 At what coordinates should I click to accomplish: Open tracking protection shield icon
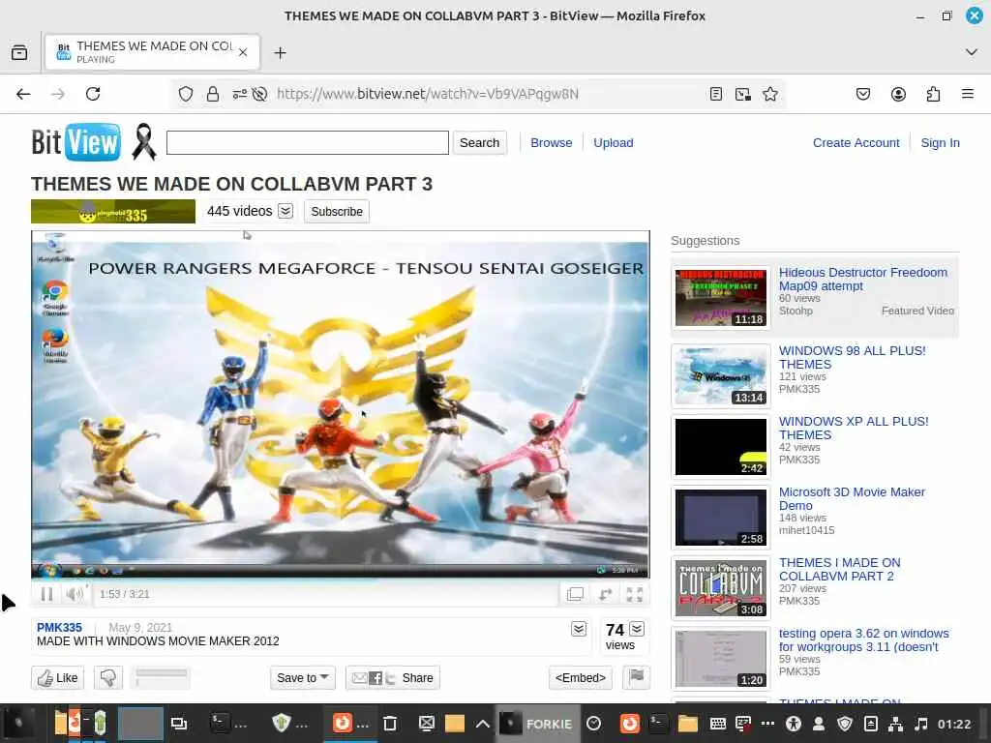pos(185,94)
